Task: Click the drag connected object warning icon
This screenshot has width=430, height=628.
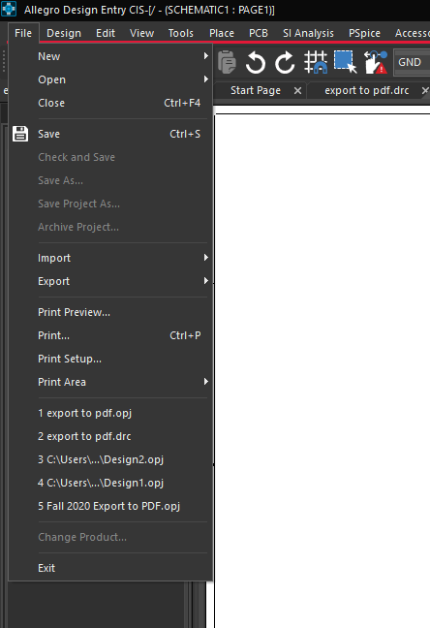Action: tap(376, 62)
